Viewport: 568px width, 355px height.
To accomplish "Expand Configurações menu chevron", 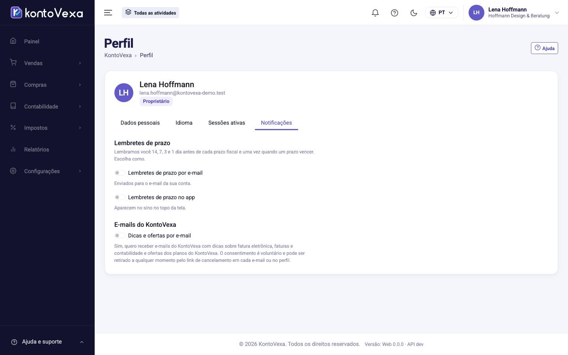I will click(80, 171).
